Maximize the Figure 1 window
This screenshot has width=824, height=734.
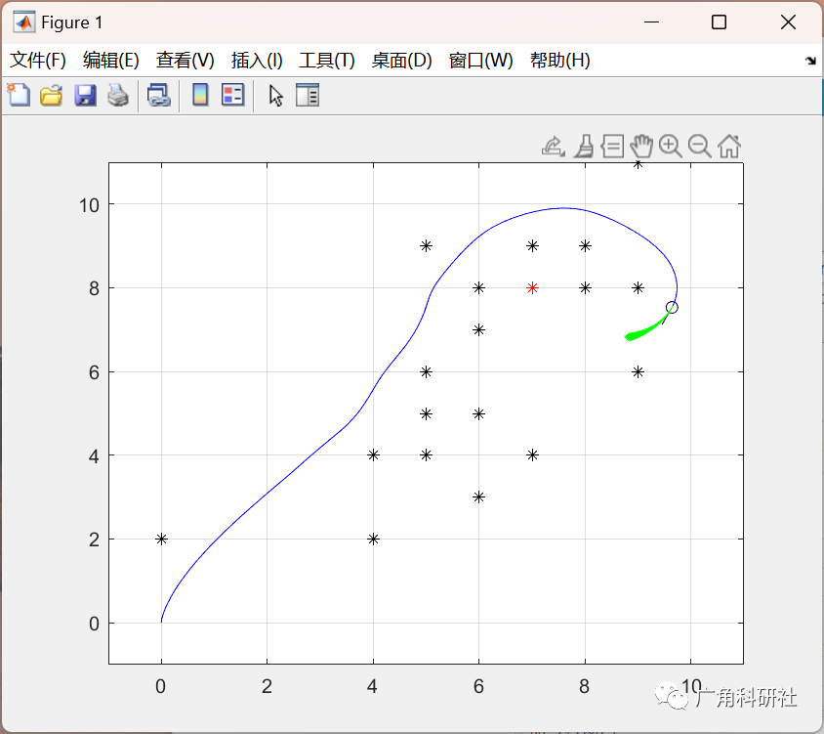719,22
